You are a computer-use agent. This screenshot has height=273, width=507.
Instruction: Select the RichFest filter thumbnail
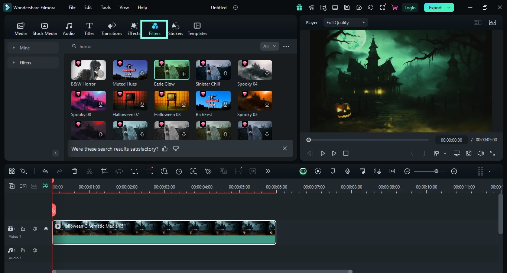click(213, 100)
